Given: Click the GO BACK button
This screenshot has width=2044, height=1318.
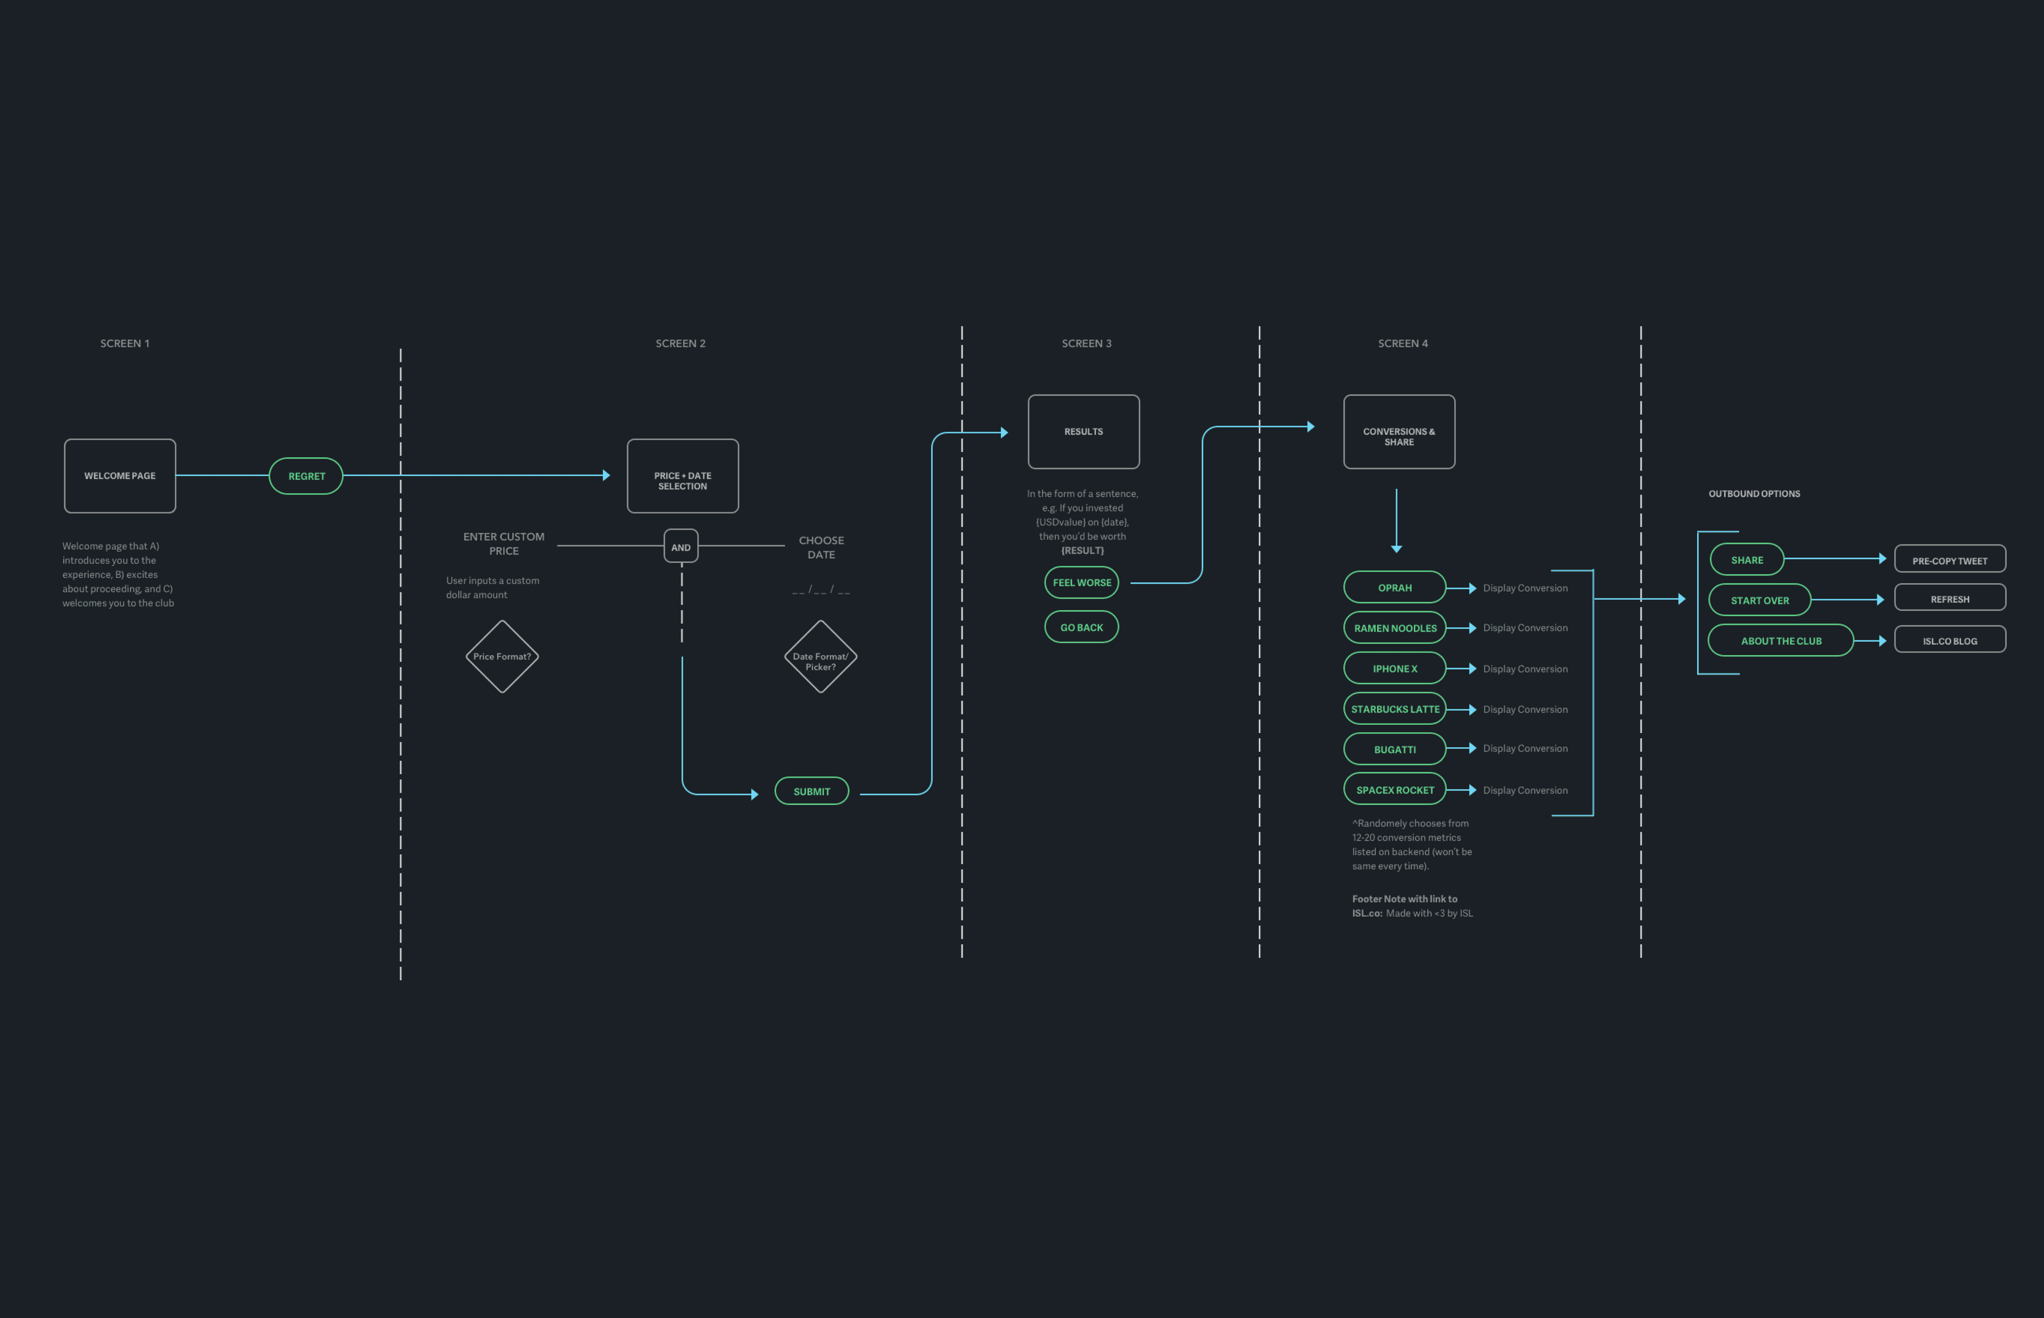Looking at the screenshot, I should point(1081,627).
